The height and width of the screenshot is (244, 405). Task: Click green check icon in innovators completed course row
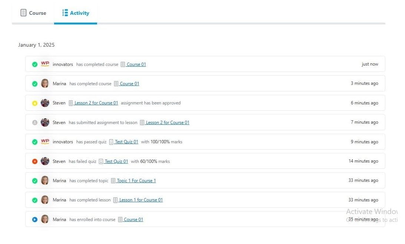click(x=34, y=64)
